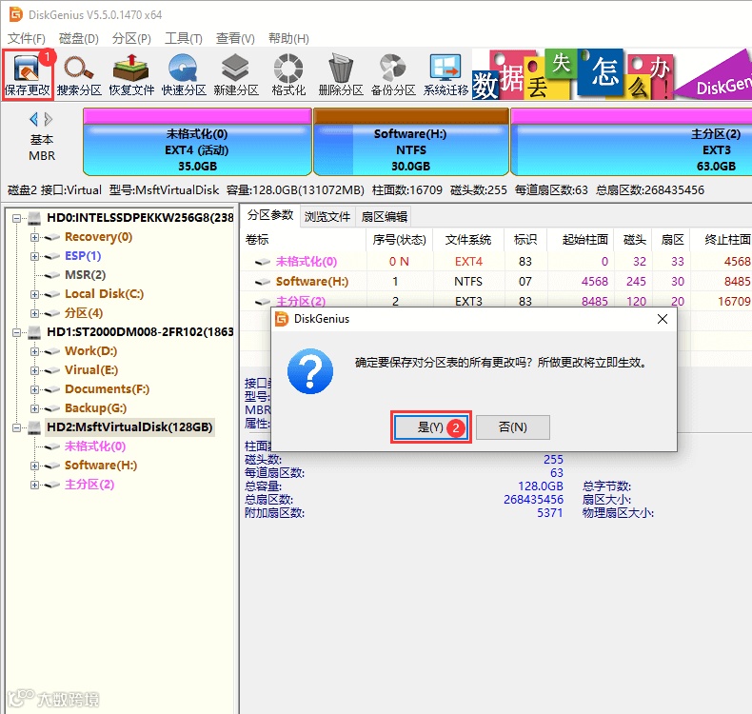Select the Software(H:) row in partition table
This screenshot has width=752, height=714.
(x=496, y=282)
